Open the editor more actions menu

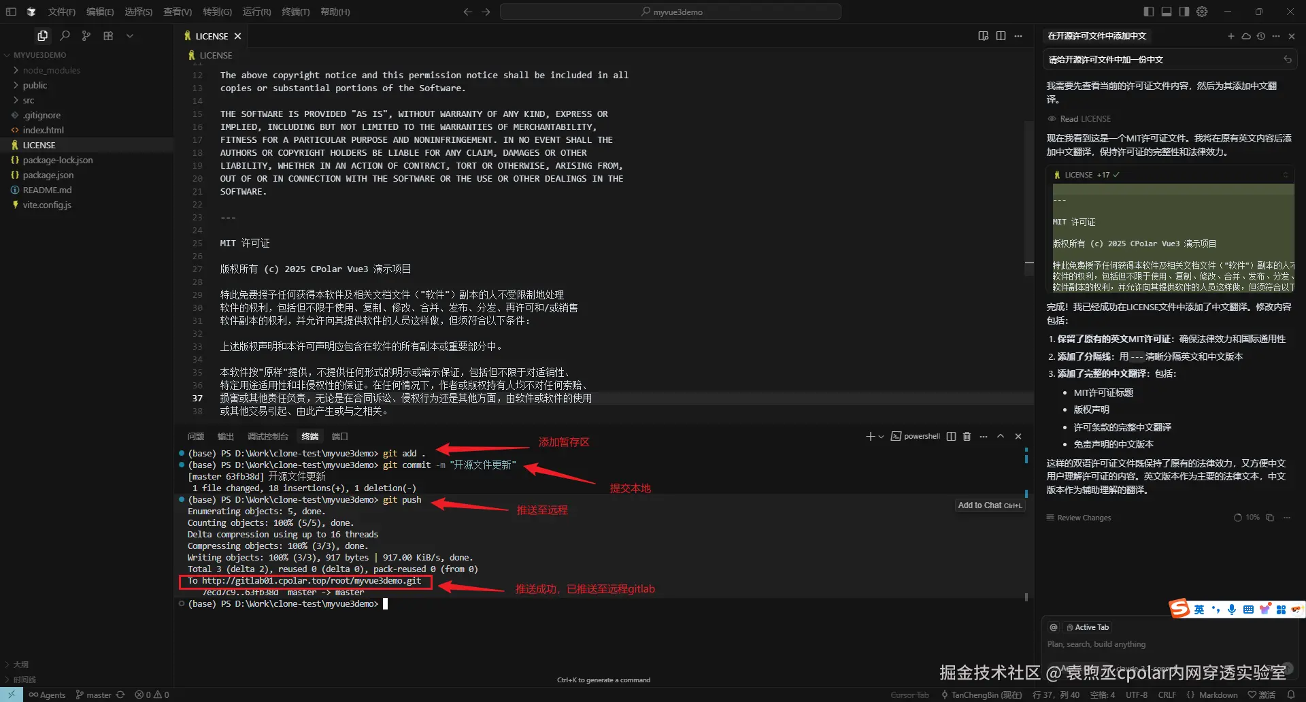pos(1018,36)
